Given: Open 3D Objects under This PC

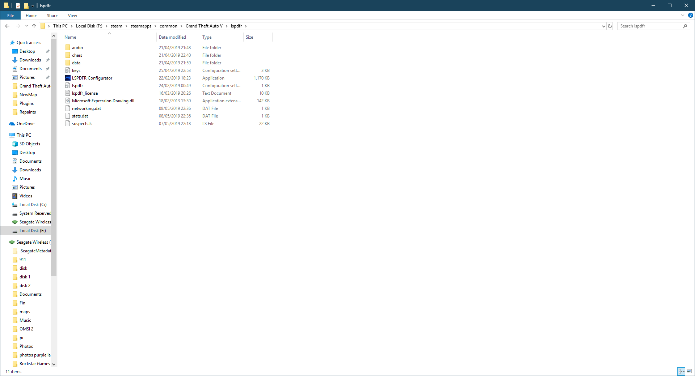Looking at the screenshot, I should (30, 144).
